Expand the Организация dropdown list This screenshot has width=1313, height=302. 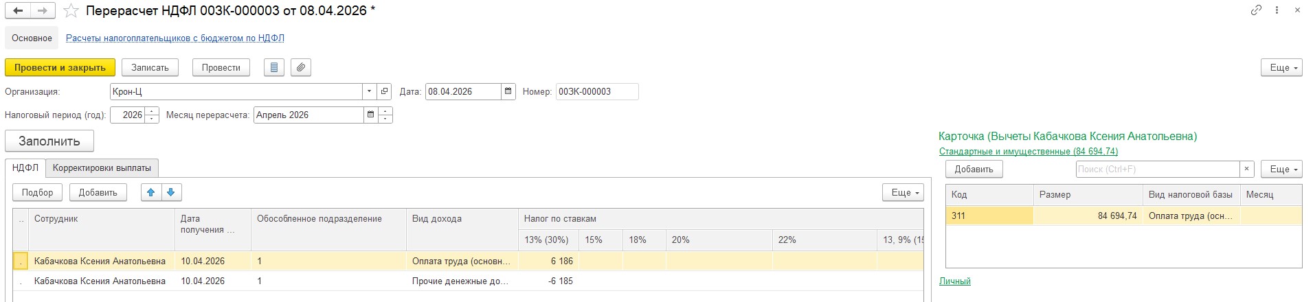click(x=370, y=91)
